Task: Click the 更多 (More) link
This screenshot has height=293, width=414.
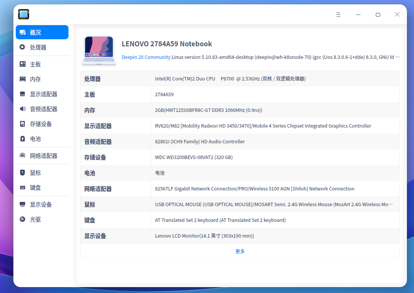Action: click(240, 251)
